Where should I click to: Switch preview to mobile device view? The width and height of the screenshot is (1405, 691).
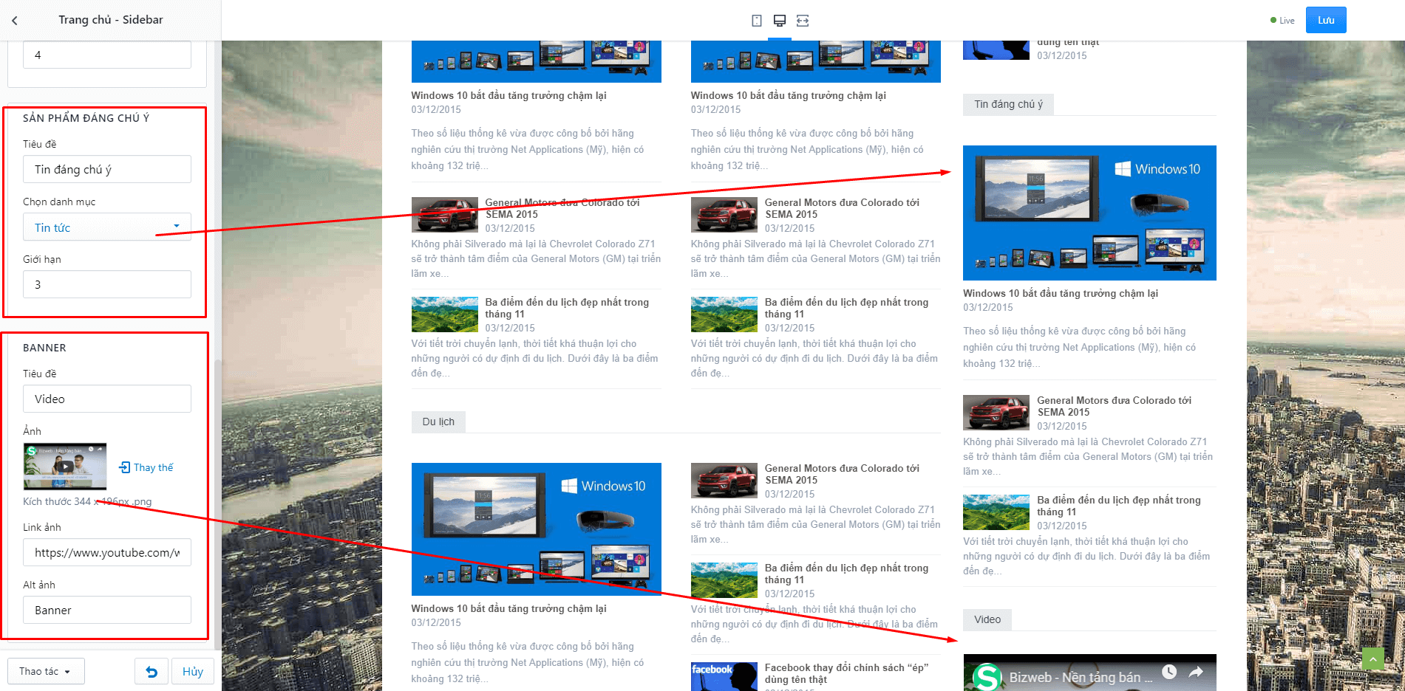pos(757,21)
